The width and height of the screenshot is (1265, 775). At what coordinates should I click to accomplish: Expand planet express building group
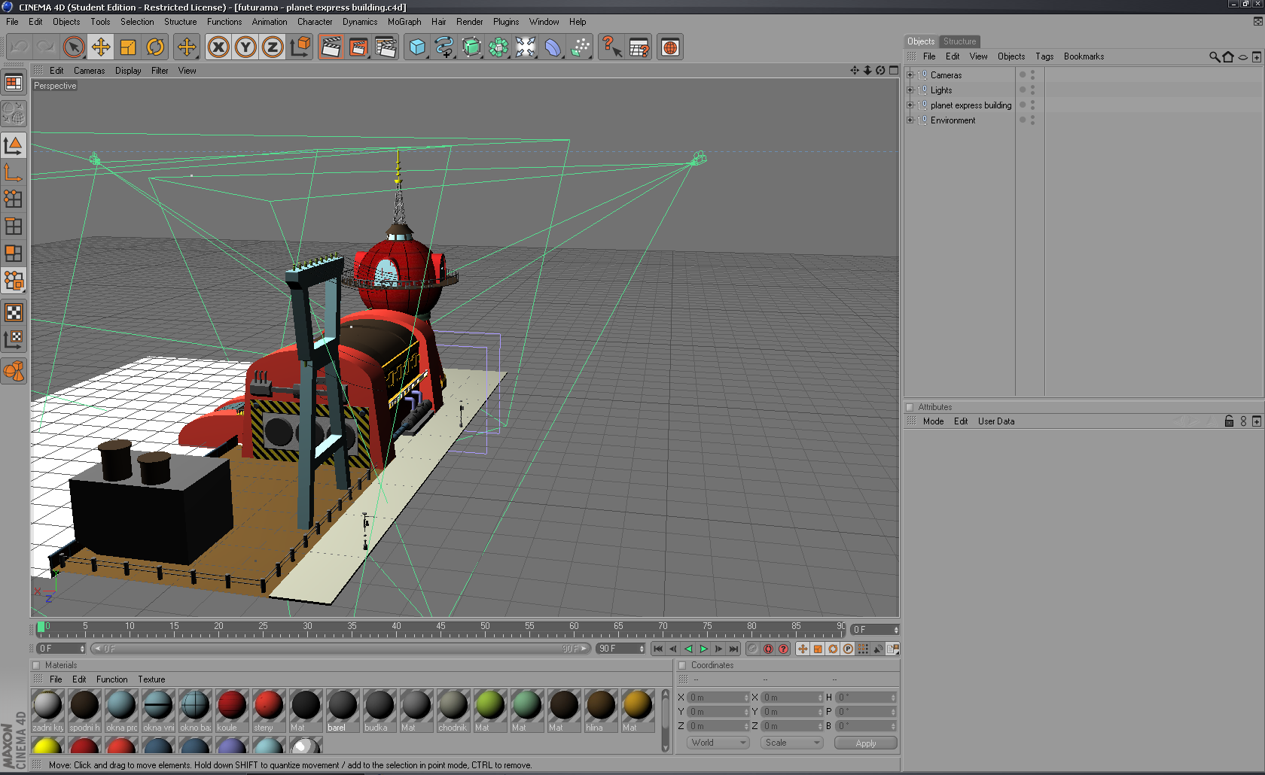click(910, 105)
